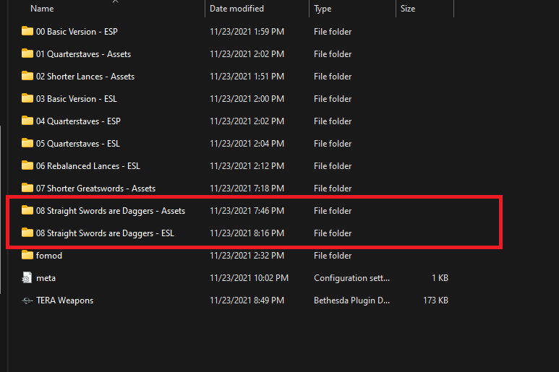Select the 00 Basic Version - ESP folder icon
The width and height of the screenshot is (559, 372).
(x=27, y=31)
